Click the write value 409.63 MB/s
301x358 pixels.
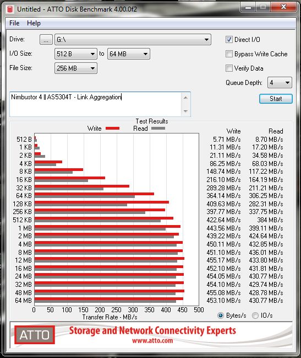coord(223,204)
